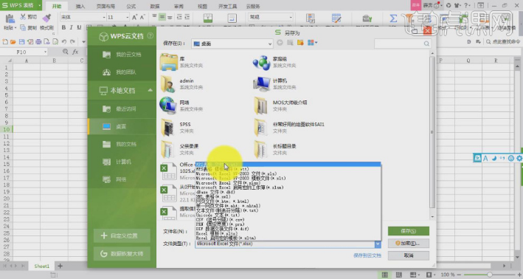
Task: Open 我的团队 in sidebar
Action: 122,72
